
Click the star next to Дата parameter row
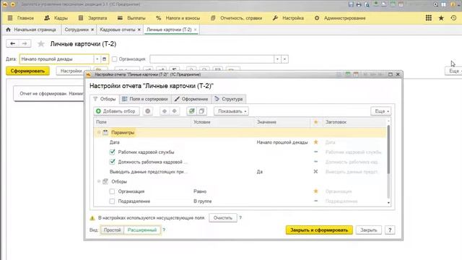316,142
